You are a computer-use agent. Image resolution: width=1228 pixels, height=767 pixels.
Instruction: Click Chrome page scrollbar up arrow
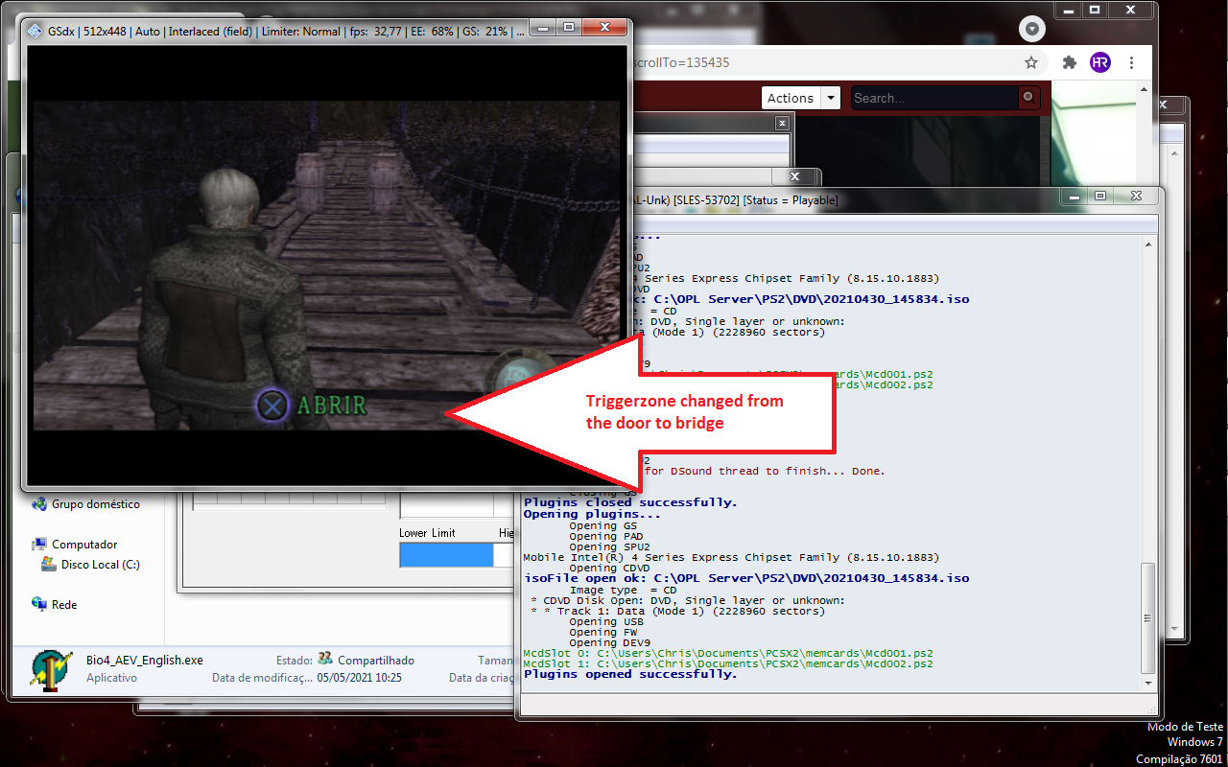click(1145, 89)
